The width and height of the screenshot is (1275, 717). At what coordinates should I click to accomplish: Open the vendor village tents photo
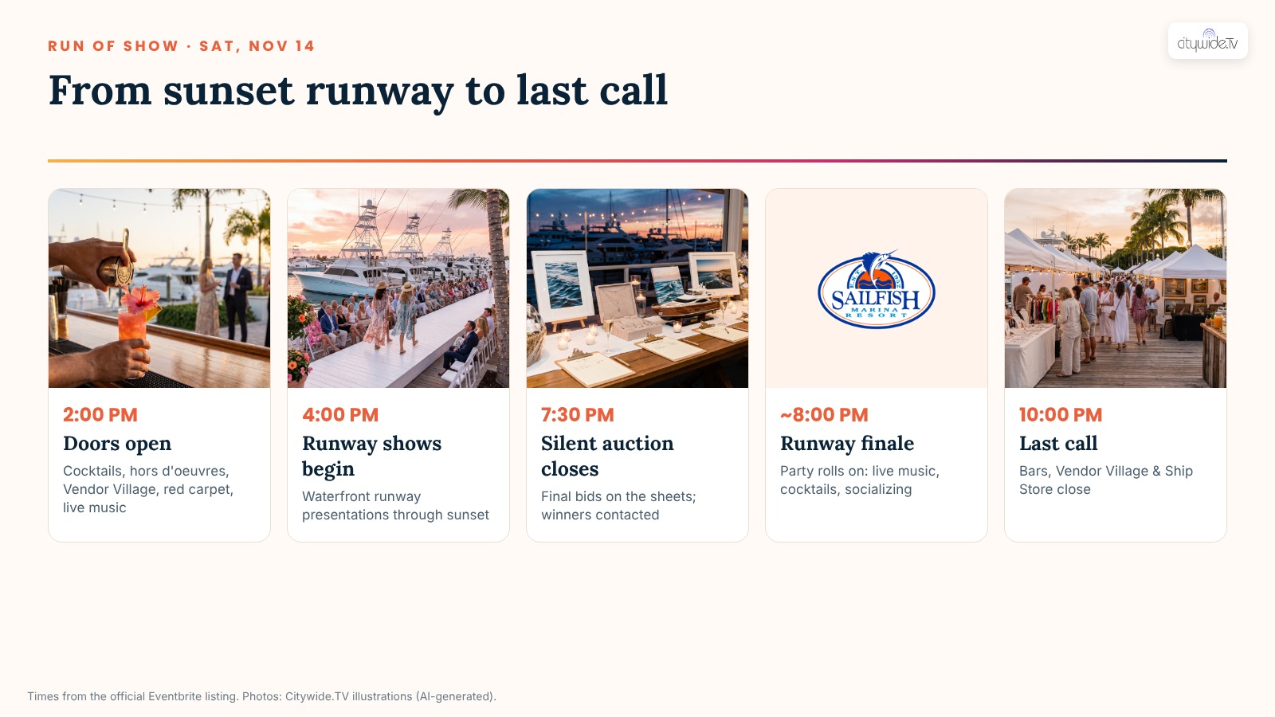1116,288
